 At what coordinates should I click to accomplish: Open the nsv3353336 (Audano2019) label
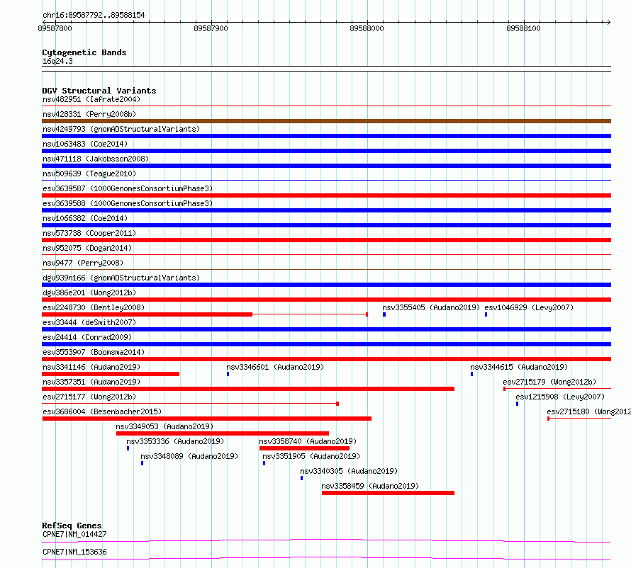pos(175,441)
